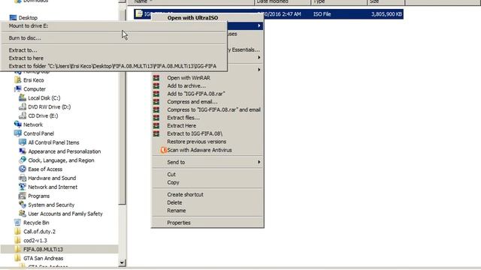The height and width of the screenshot is (270, 481).
Task: Click User Accounts and Family Safety icon
Action: tap(23, 213)
